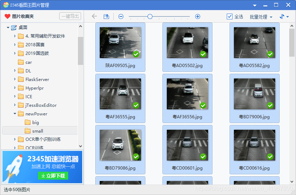Open title bar dropdown menu arrow
Screen dimensions: 296x195
[255, 5]
